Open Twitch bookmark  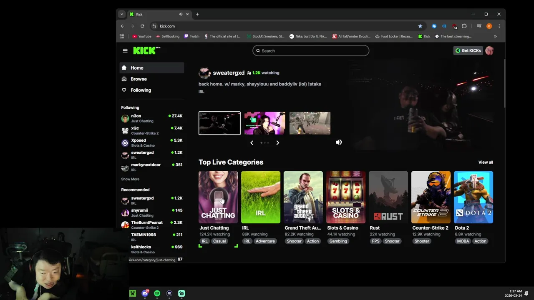(x=191, y=36)
